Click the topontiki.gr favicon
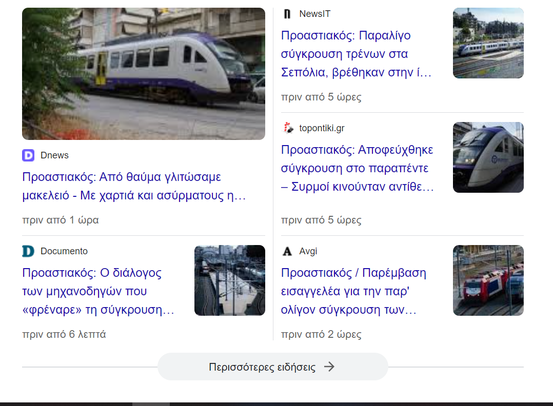The image size is (553, 406). click(x=288, y=128)
